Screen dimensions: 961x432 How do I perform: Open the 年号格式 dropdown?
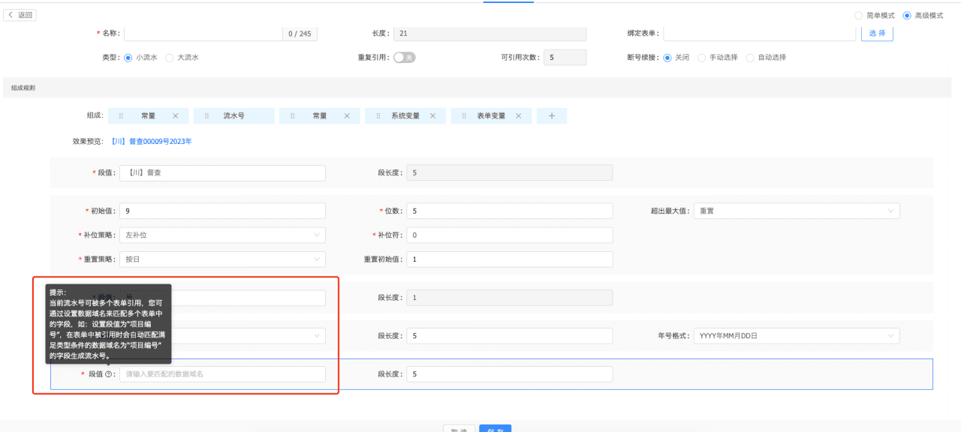[x=797, y=336]
